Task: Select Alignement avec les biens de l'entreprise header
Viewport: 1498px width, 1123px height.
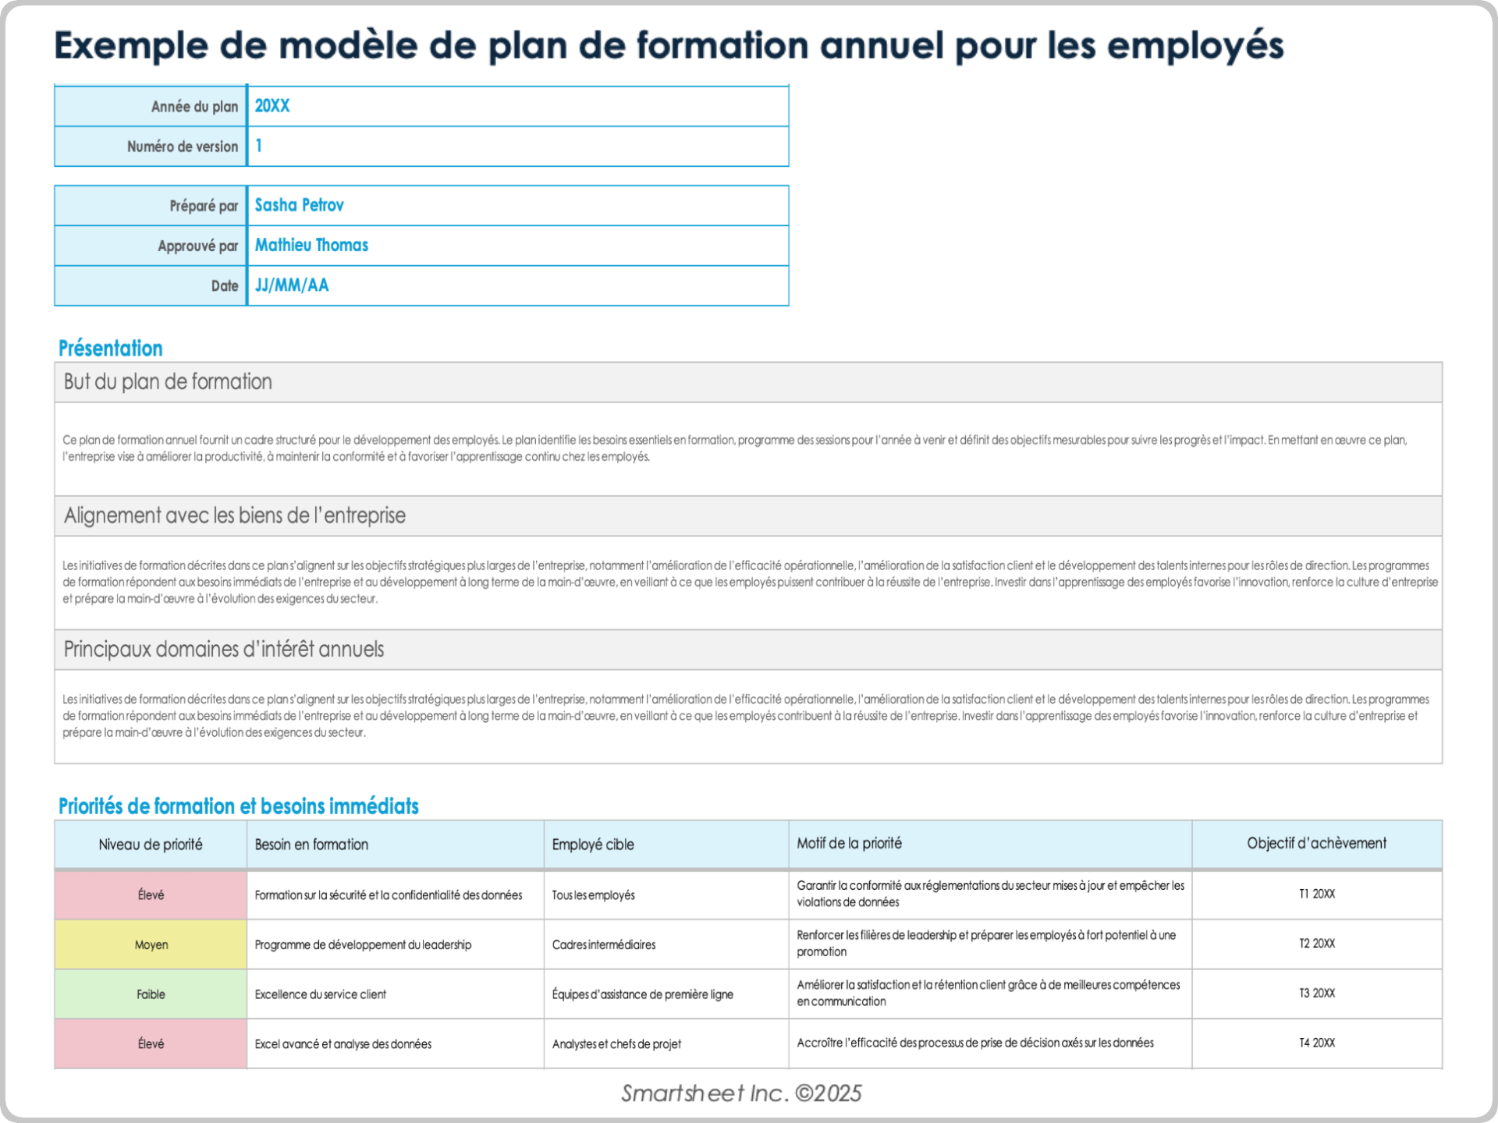Action: point(234,515)
